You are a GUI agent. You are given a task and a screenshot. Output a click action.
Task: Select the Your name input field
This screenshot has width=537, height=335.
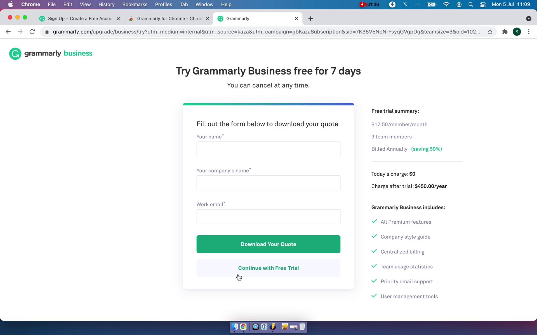coord(268,149)
